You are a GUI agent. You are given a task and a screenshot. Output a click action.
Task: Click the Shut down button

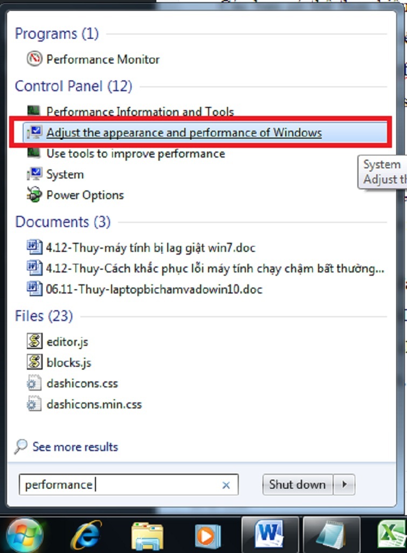pos(298,484)
